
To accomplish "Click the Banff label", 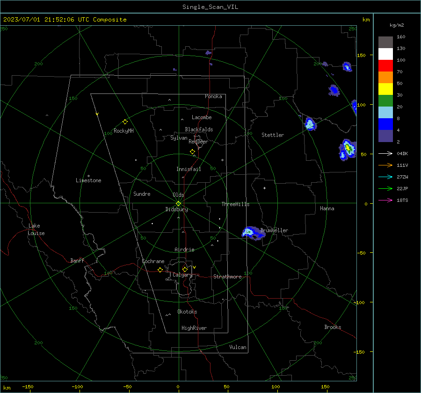I will pyautogui.click(x=77, y=260).
